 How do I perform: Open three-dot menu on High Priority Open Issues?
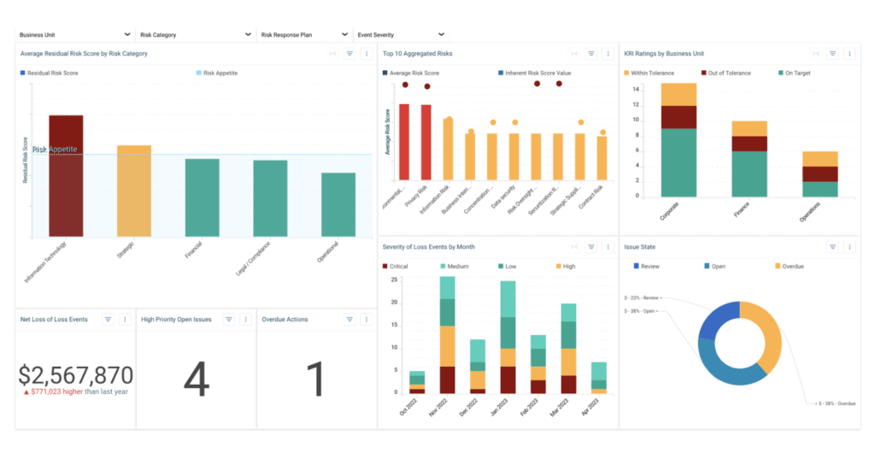pos(245,320)
